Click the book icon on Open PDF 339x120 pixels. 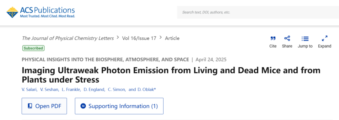(30, 106)
